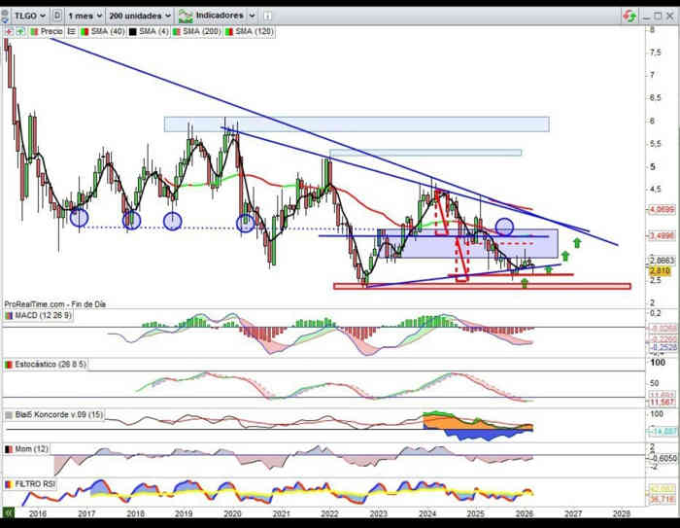This screenshot has width=680, height=528.
Task: Click the red plus icon beside Precio
Action: [8, 32]
